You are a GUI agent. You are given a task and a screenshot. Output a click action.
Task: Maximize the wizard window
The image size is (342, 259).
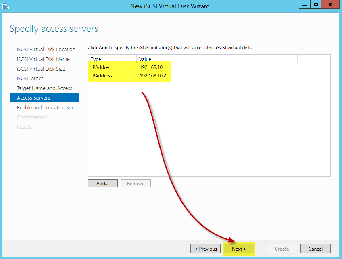tap(316, 5)
